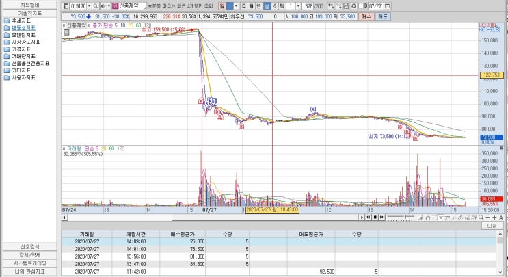Screen dimensions: 508x277
Task: Open the save (floppy disk) icon
Action: tap(346, 6)
